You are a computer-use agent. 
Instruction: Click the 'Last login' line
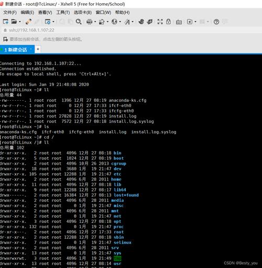pyautogui.click(x=45, y=84)
